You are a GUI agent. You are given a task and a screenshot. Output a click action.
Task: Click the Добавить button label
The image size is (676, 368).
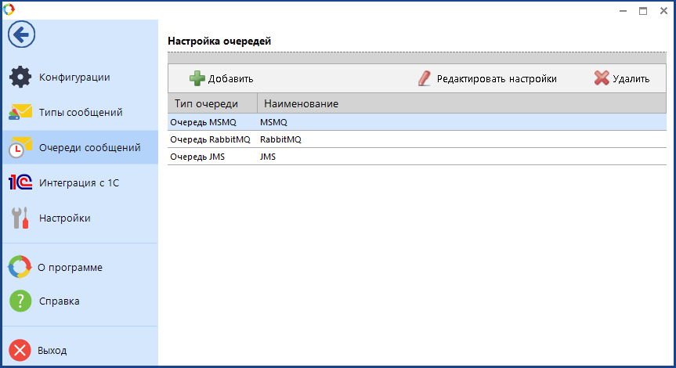tap(230, 79)
